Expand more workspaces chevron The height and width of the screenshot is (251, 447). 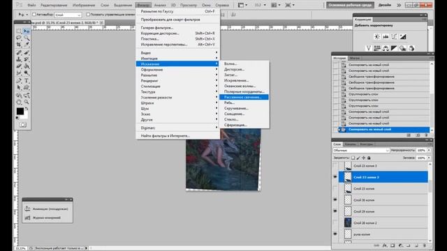[x=399, y=5]
